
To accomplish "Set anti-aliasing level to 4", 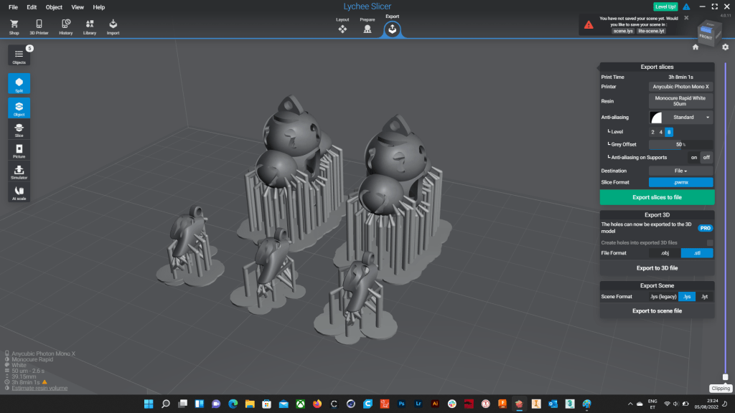I will (660, 132).
